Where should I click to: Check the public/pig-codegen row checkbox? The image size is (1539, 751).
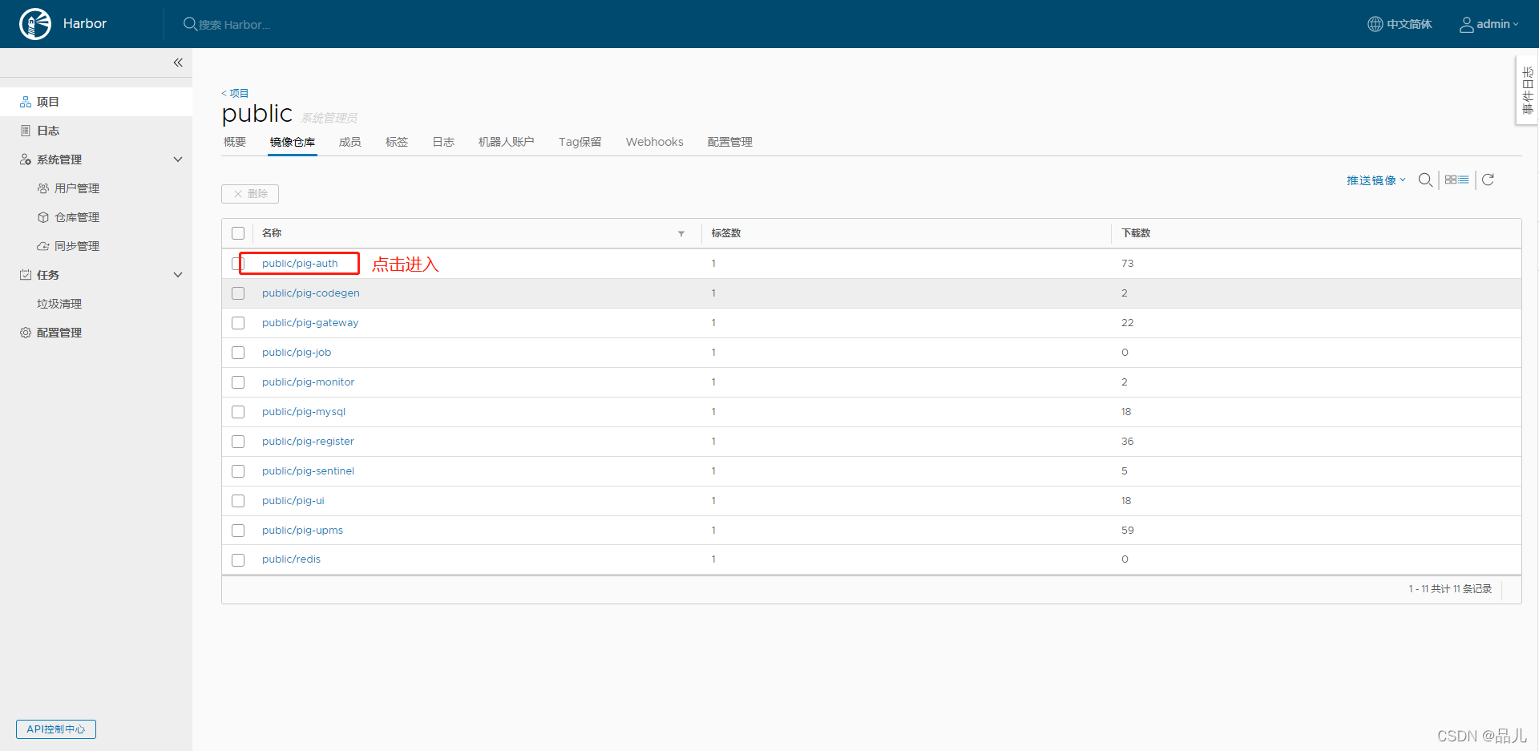[x=238, y=293]
